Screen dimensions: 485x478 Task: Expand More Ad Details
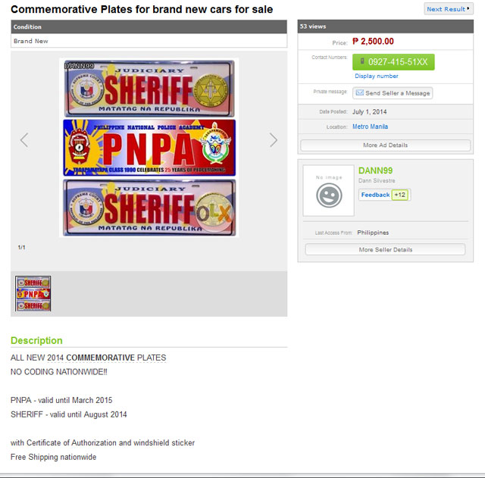click(385, 145)
